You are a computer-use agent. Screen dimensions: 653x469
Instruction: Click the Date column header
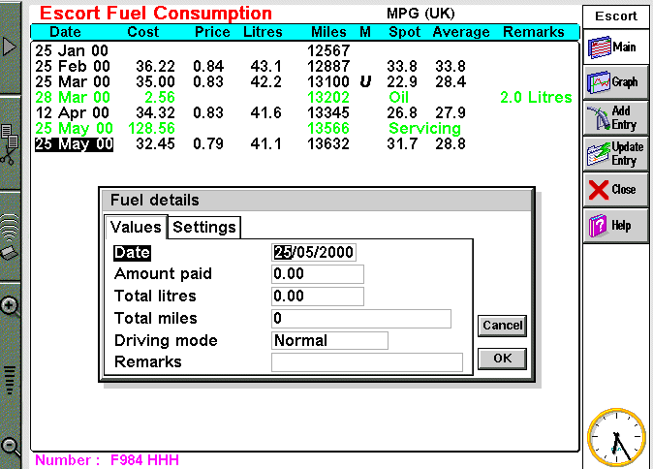click(65, 32)
